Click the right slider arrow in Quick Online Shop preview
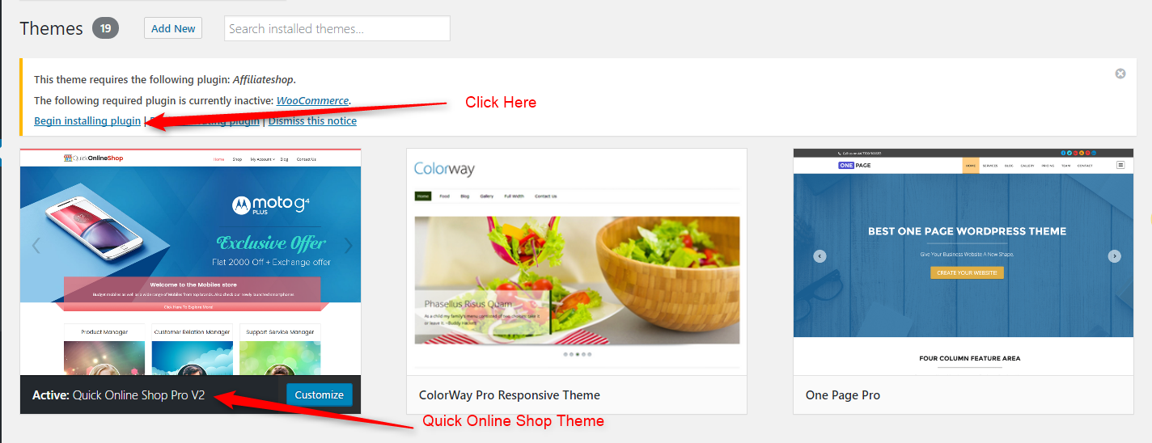The height and width of the screenshot is (443, 1152). click(x=348, y=246)
